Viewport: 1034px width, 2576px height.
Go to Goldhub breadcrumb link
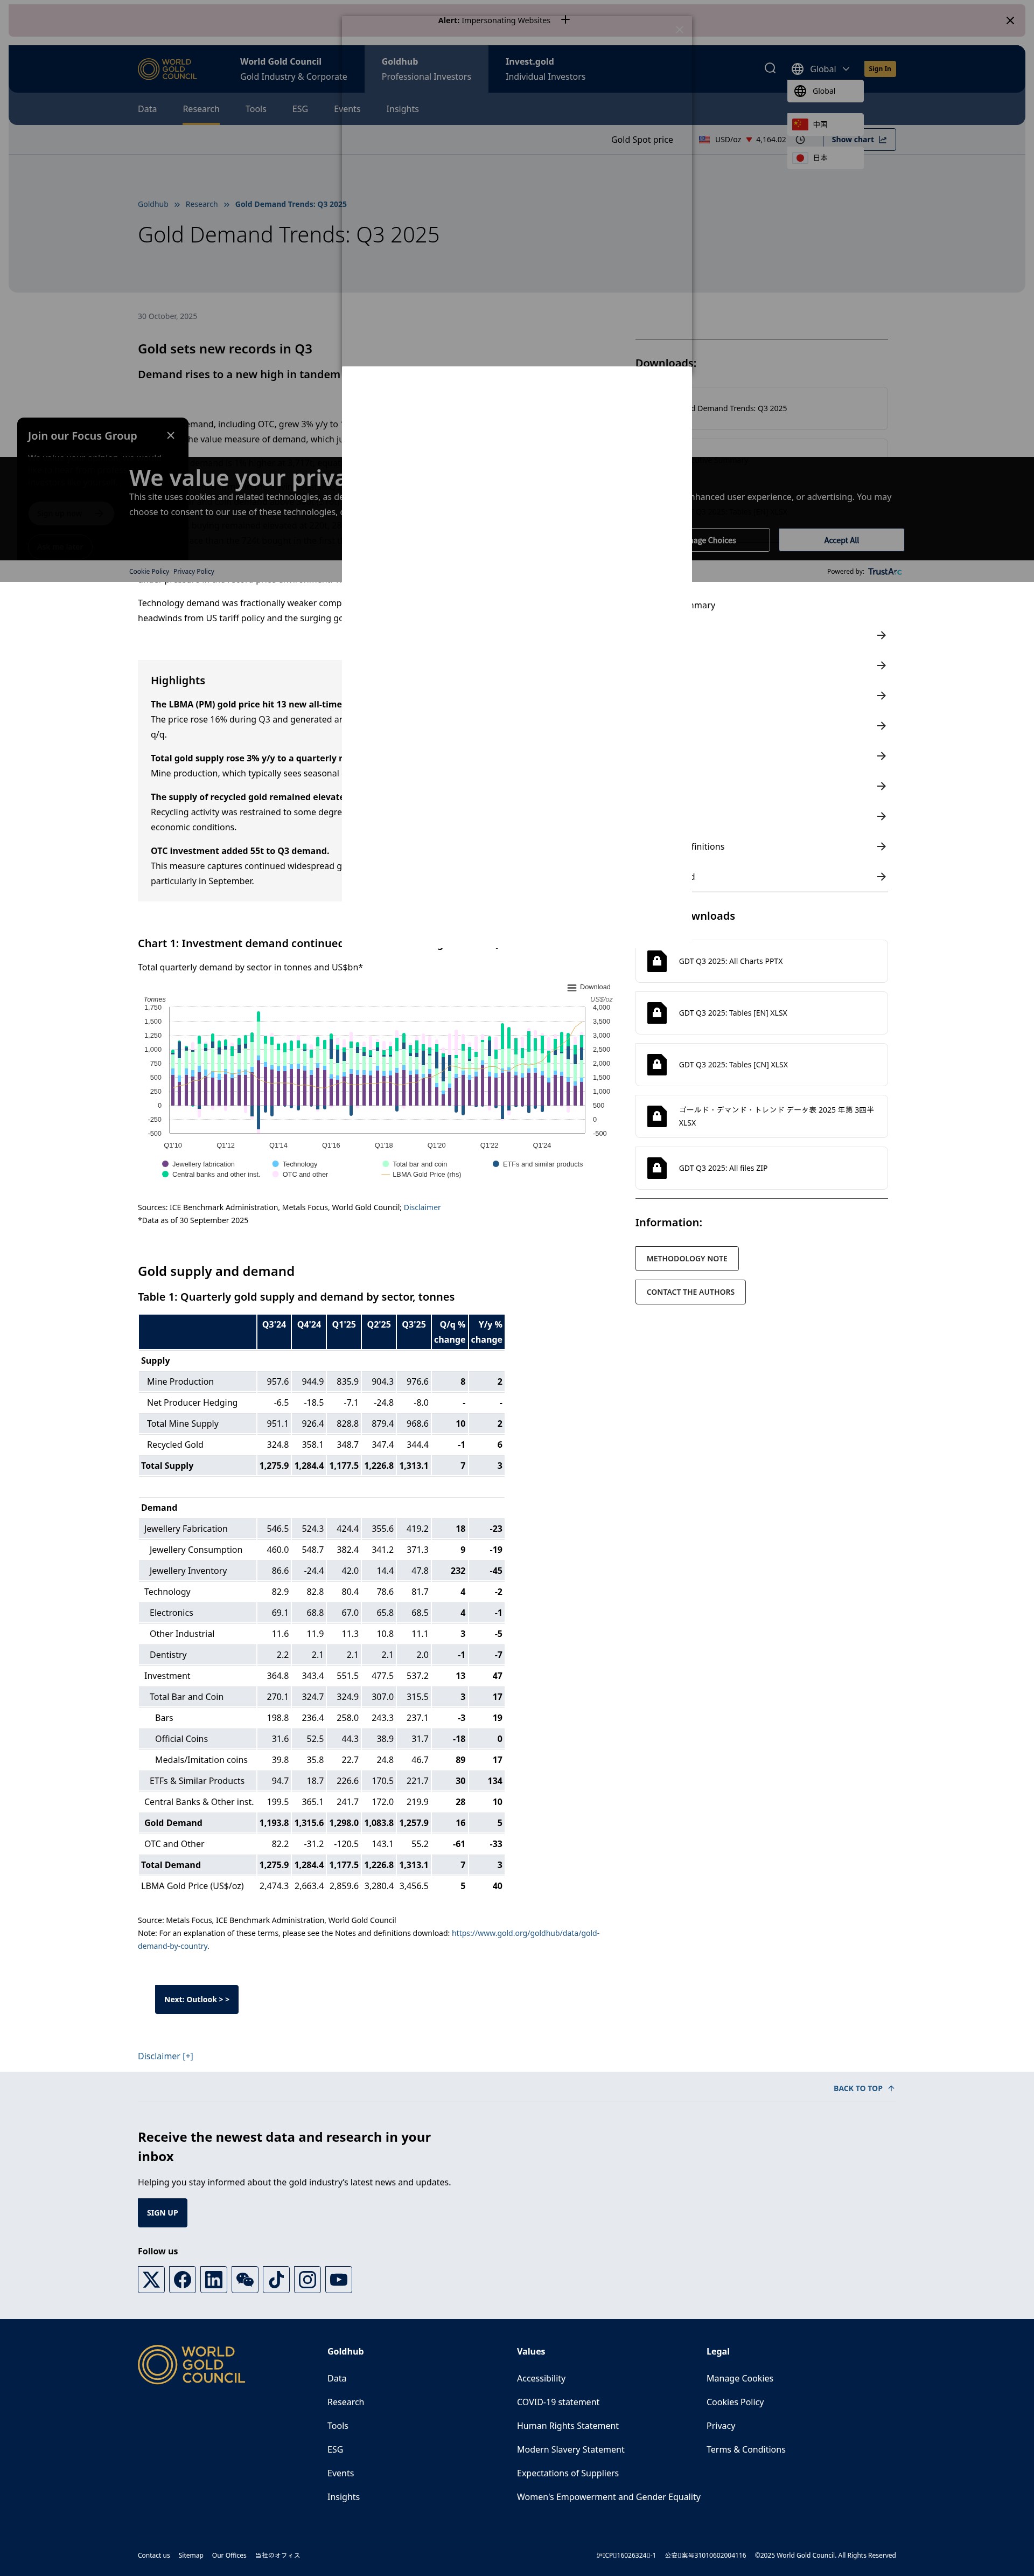(153, 204)
